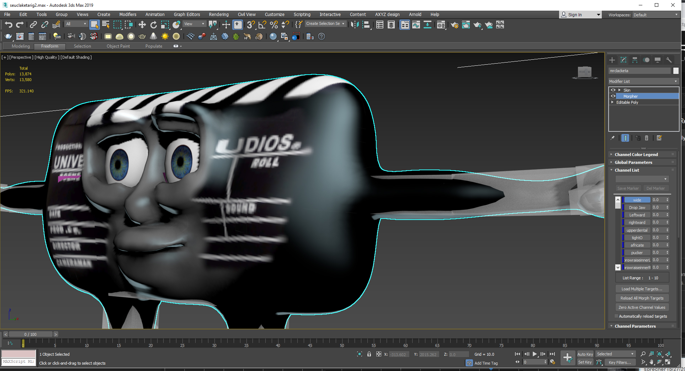
Task: Remove modifier with the trash icon
Action: pos(647,138)
